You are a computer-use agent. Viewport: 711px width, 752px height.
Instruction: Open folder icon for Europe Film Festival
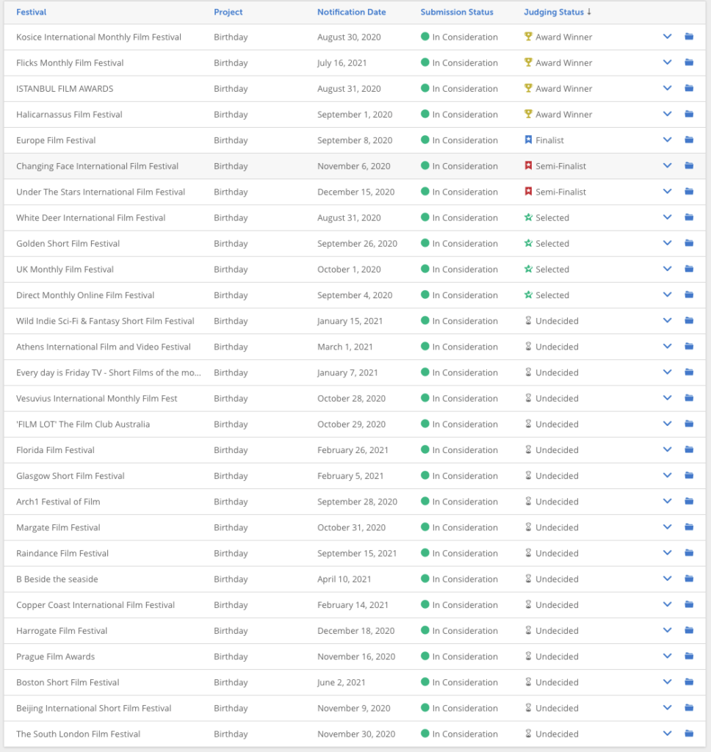tap(689, 140)
